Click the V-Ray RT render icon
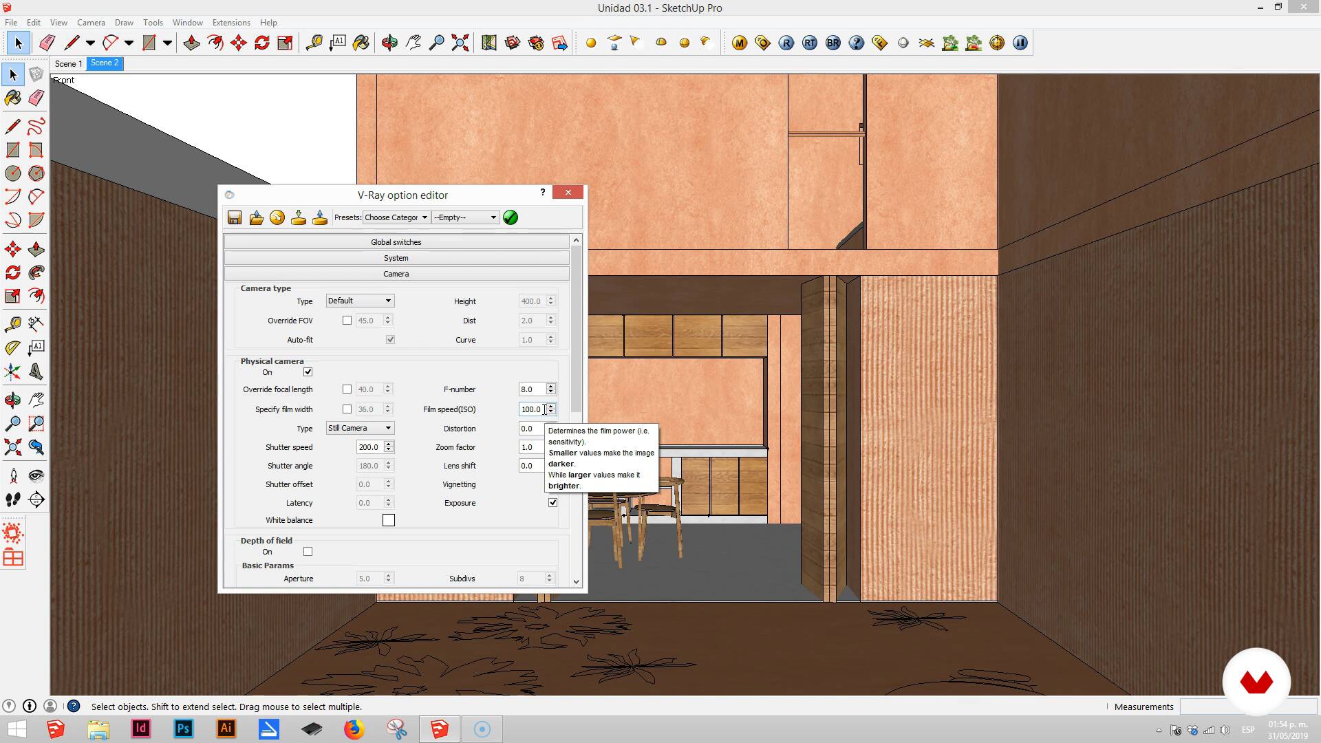 coord(810,43)
